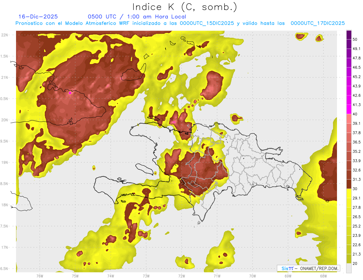Image resolution: width=363 pixels, height=280 pixels.
Task: Pick the dark brown colorbar segment between 30 and 31.3
Action: point(349,184)
